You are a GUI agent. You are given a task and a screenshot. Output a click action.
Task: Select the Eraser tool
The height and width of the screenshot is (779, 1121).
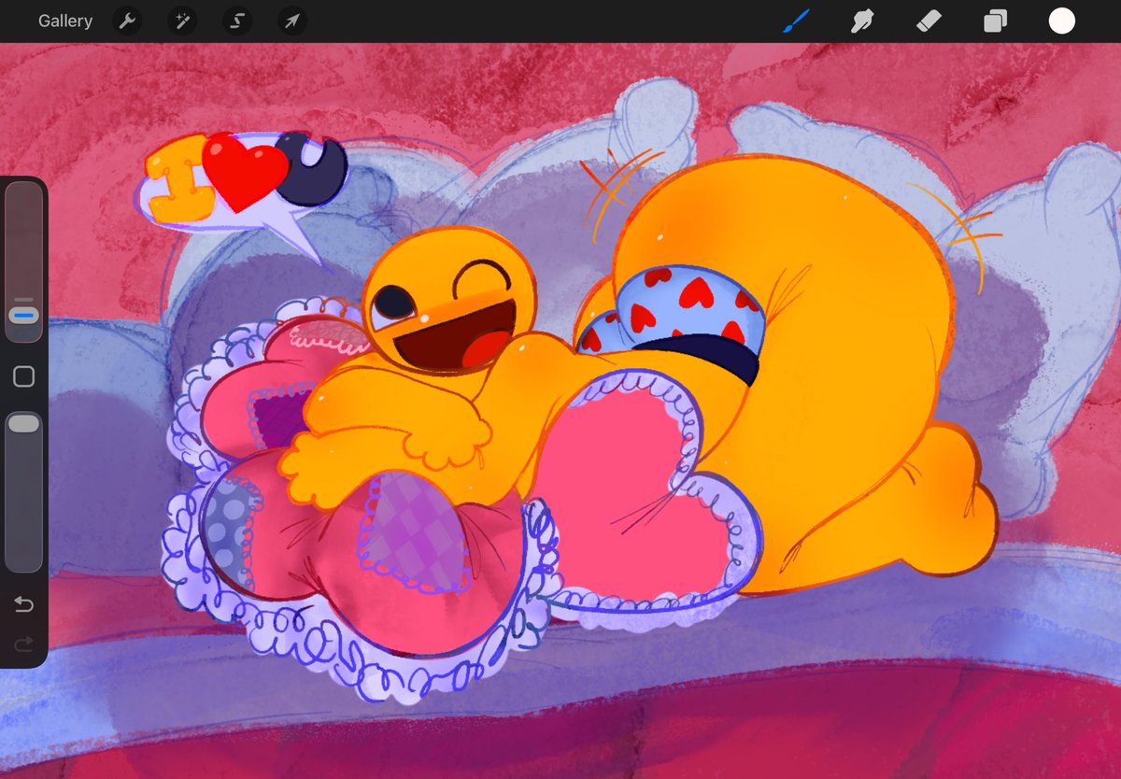(929, 21)
